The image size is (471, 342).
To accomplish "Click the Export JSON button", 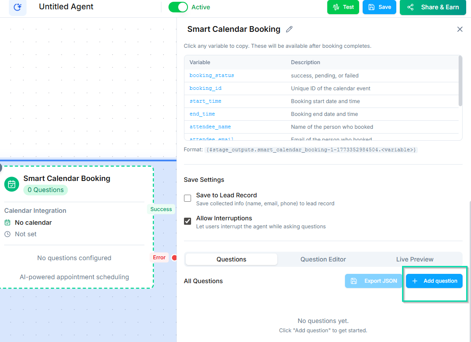I will 373,281.
